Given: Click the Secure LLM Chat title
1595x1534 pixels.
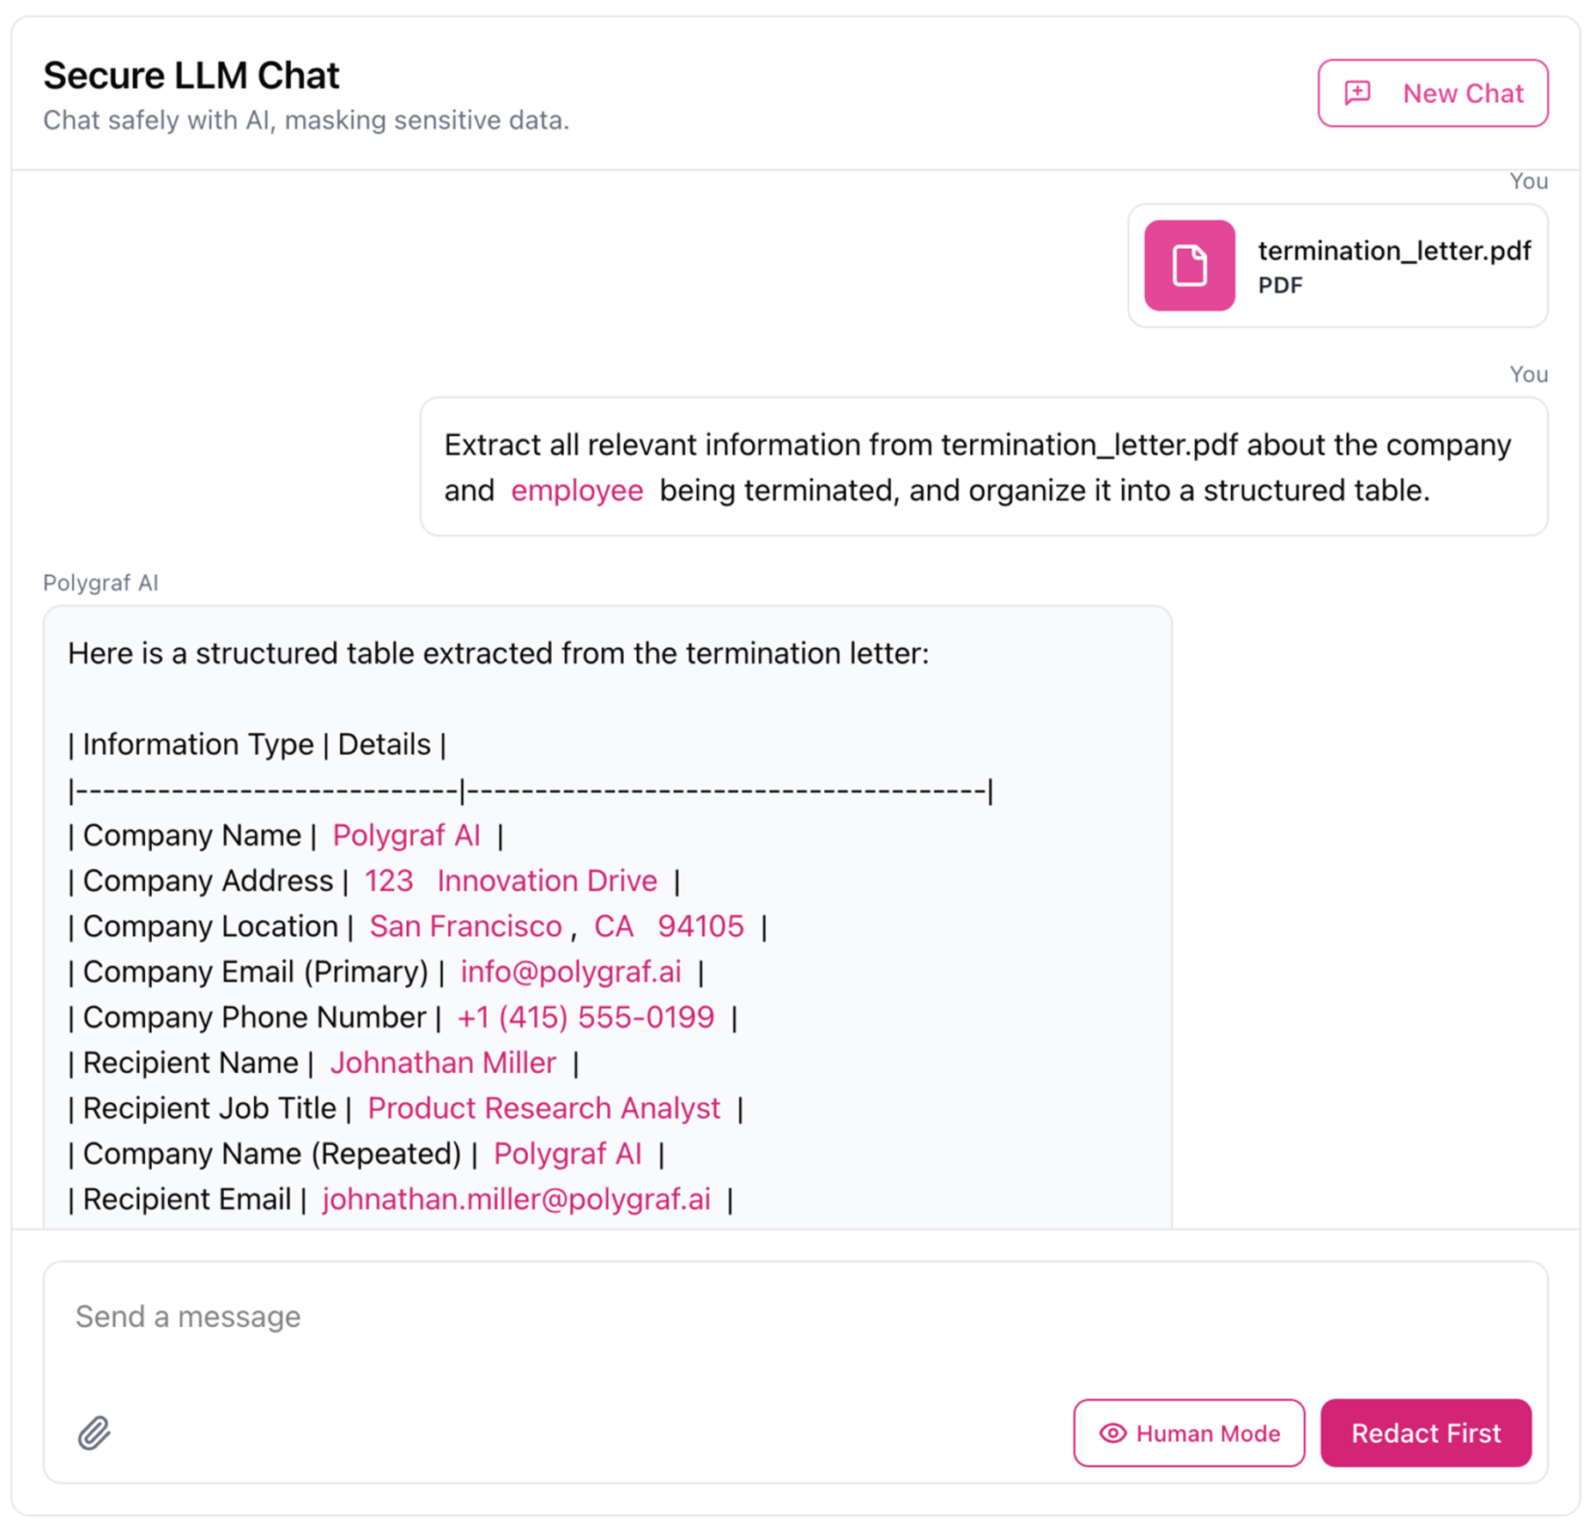Looking at the screenshot, I should pos(191,76).
